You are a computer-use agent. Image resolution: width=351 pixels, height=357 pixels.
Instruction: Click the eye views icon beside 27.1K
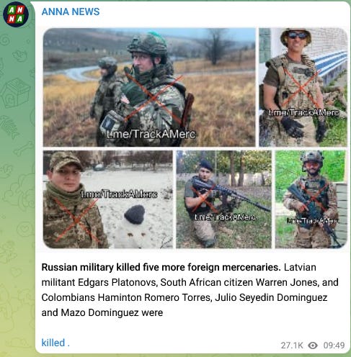tap(313, 345)
